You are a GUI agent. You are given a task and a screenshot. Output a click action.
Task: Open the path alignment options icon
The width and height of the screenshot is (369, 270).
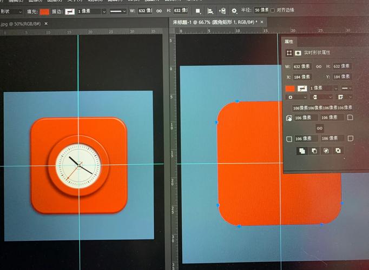tap(210, 11)
